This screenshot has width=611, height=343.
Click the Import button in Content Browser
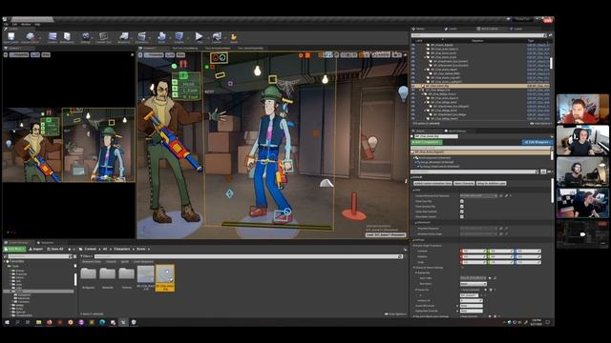pos(36,249)
